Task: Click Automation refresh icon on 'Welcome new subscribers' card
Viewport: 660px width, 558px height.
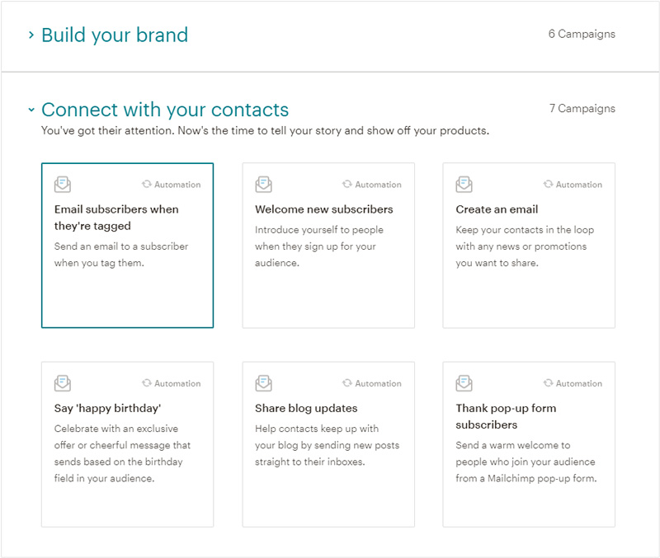Action: pyautogui.click(x=347, y=185)
